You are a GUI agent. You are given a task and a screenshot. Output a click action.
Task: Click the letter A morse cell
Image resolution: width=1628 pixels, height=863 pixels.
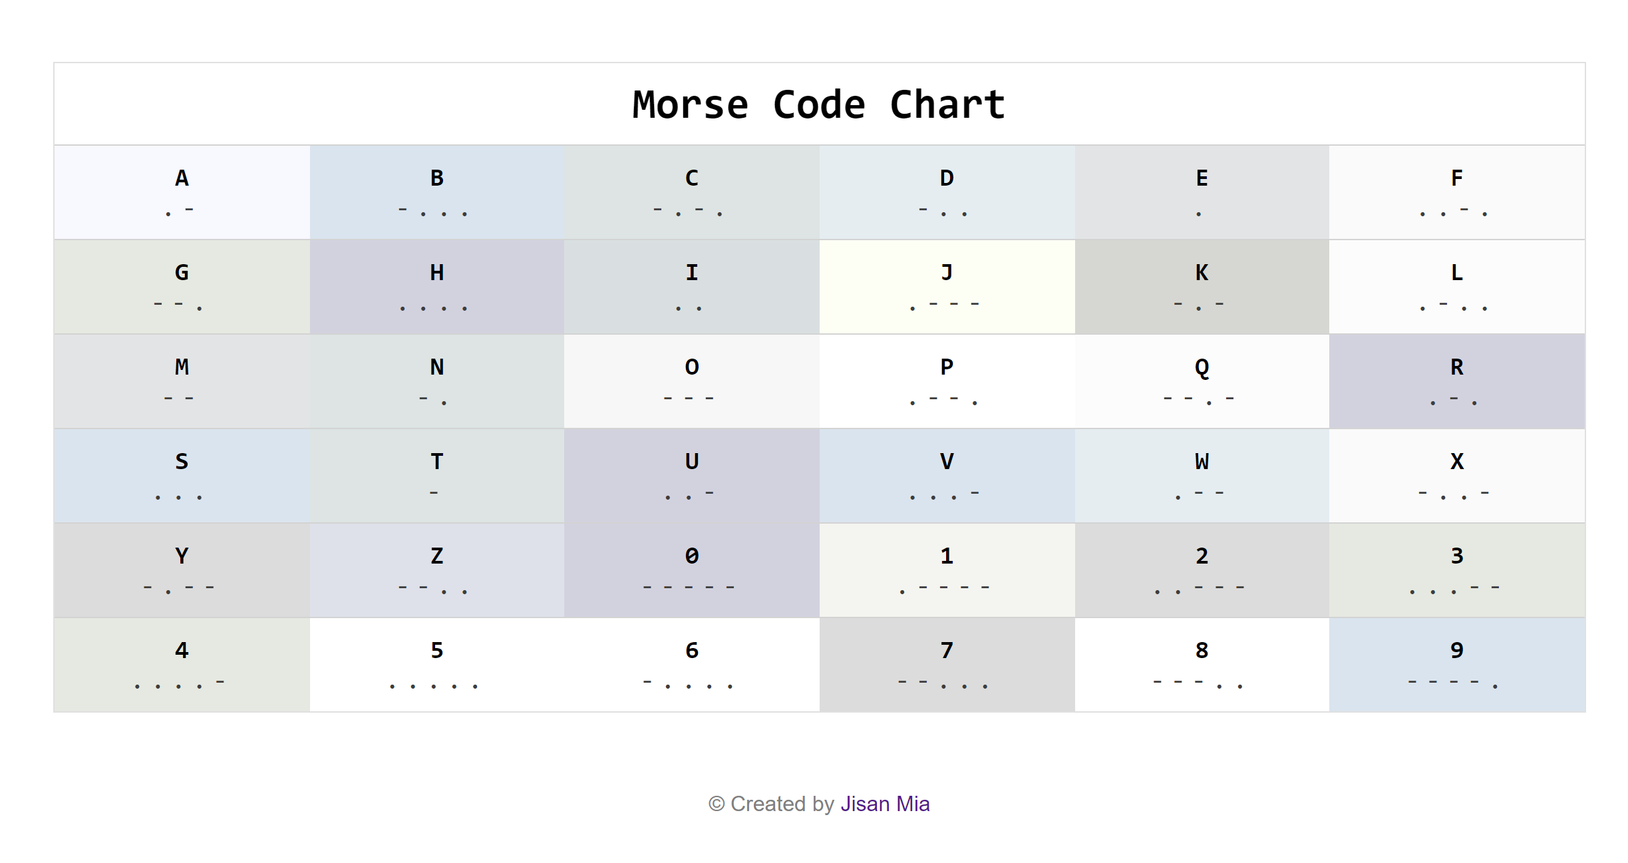tap(181, 192)
